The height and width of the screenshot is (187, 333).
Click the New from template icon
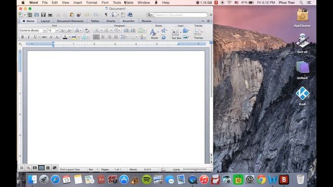[30, 15]
